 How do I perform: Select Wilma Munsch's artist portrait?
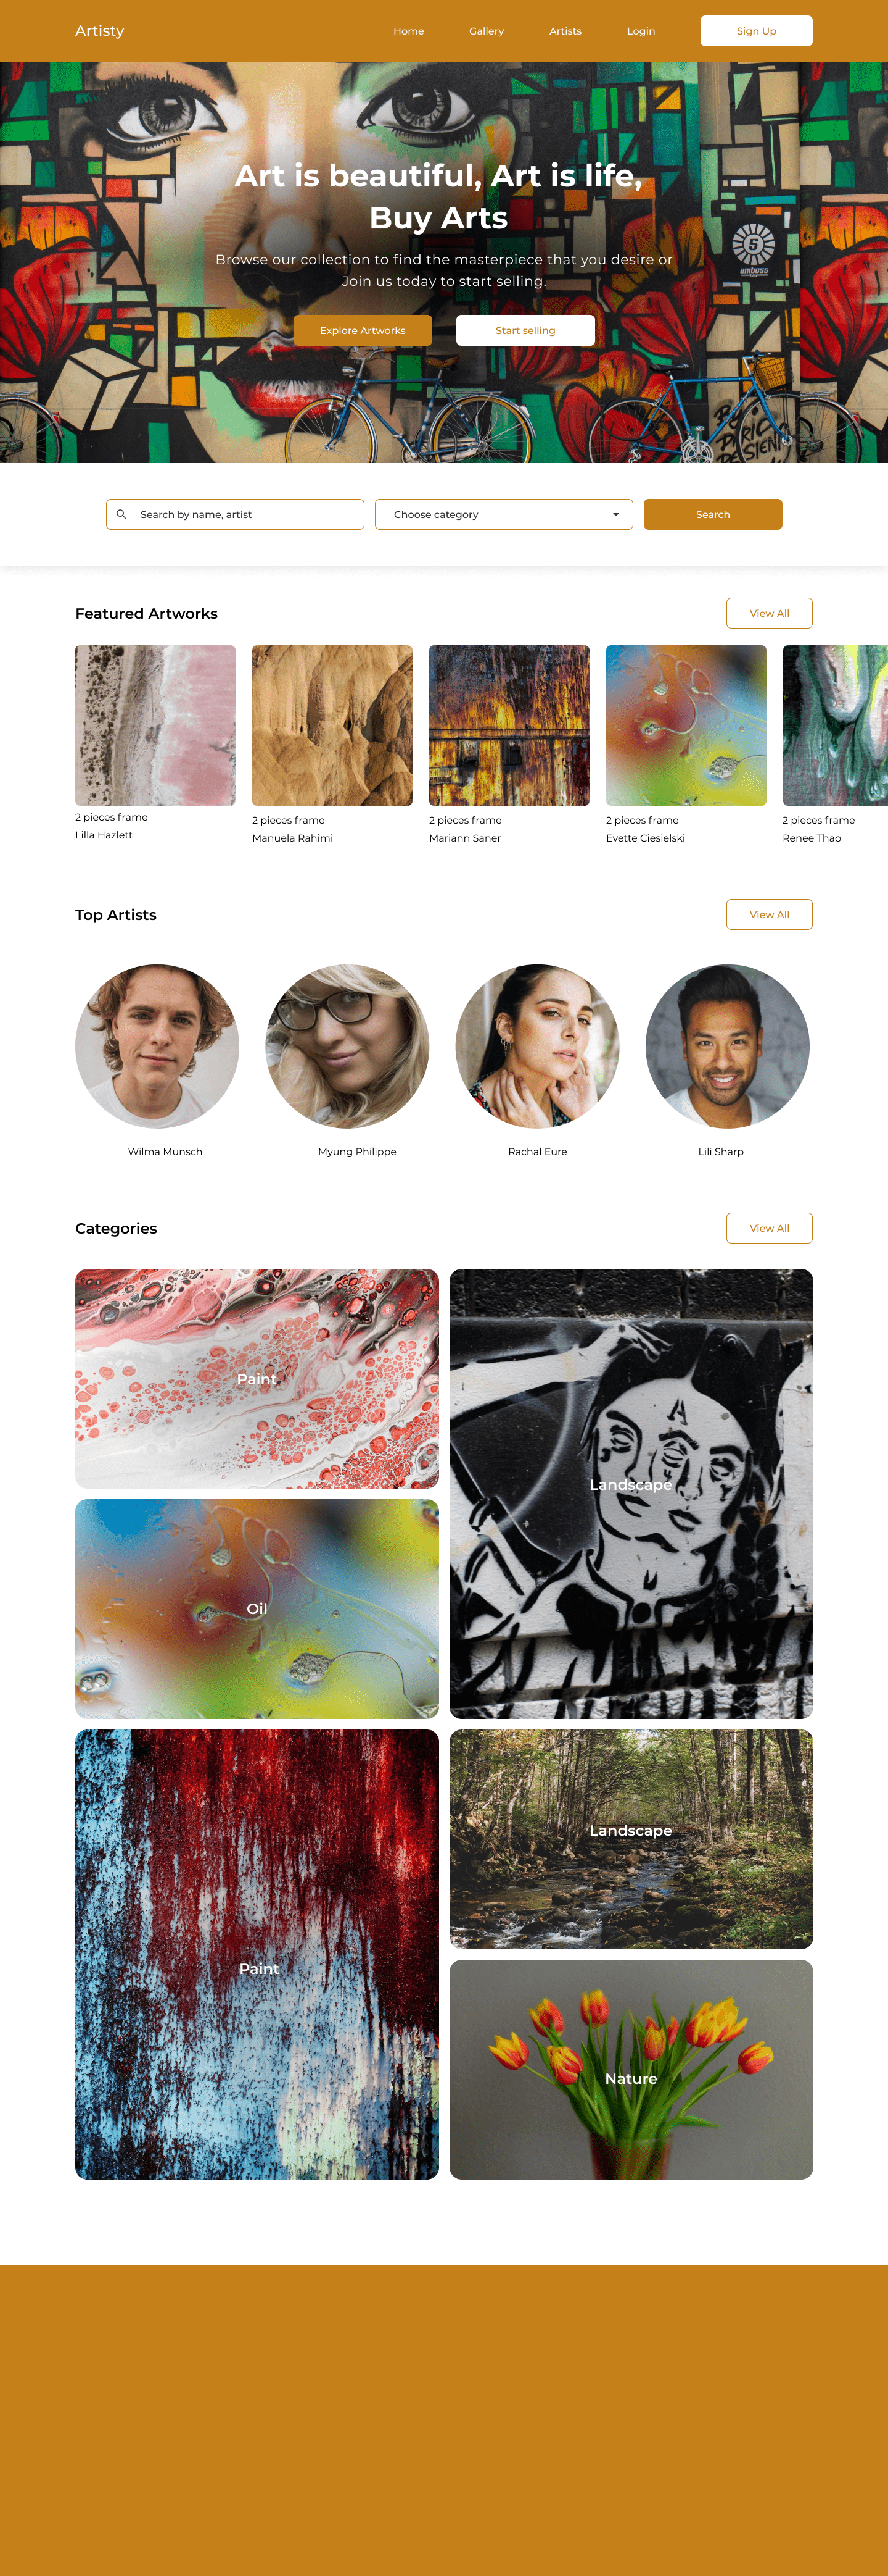tap(157, 1046)
